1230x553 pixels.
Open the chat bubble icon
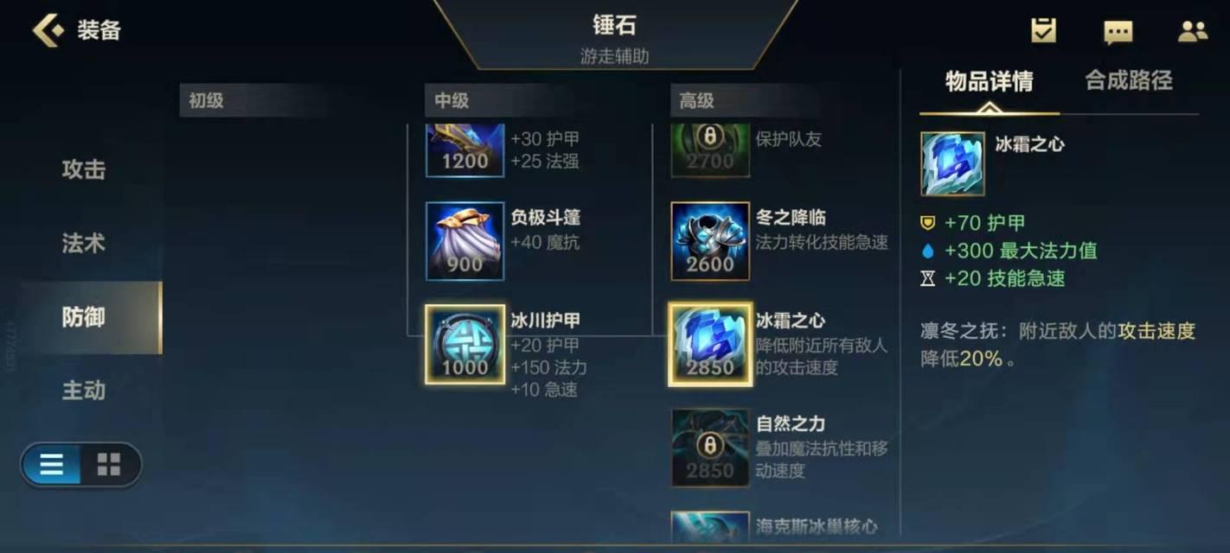point(1118,32)
